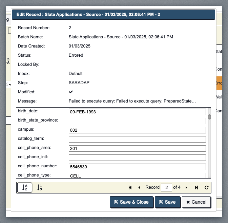The height and width of the screenshot is (223, 228).
Task: Grab the field list vertical scrollbar
Action: coord(210,117)
